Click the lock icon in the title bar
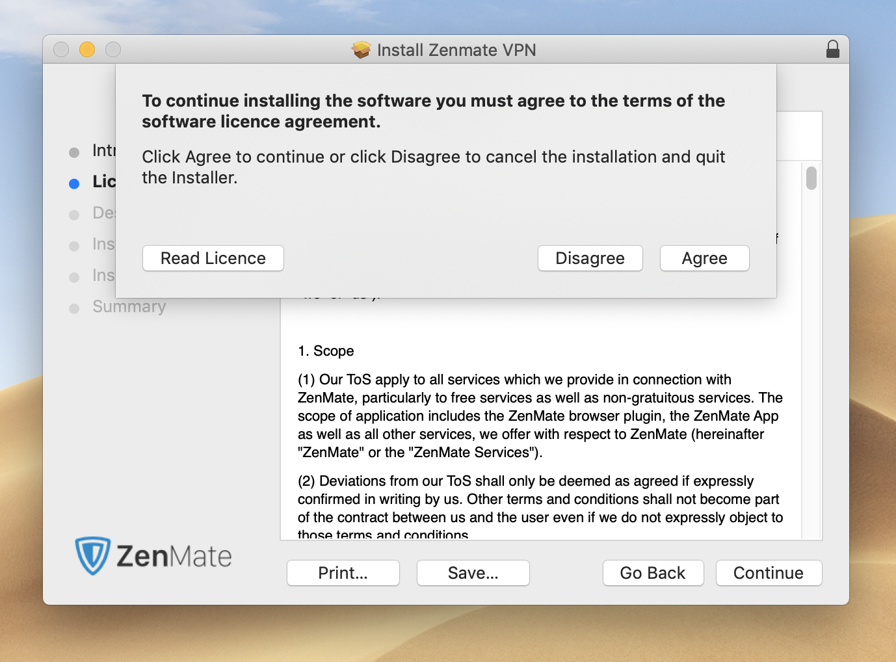Viewport: 896px width, 662px height. 833,49
